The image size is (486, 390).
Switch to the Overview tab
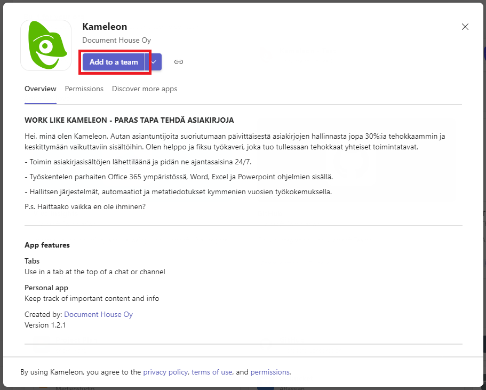click(x=41, y=89)
